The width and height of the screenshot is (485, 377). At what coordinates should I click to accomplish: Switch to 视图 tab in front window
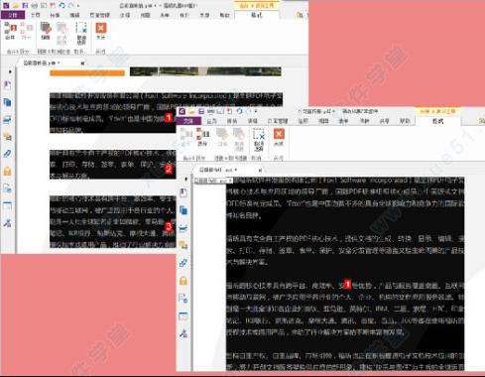[323, 121]
